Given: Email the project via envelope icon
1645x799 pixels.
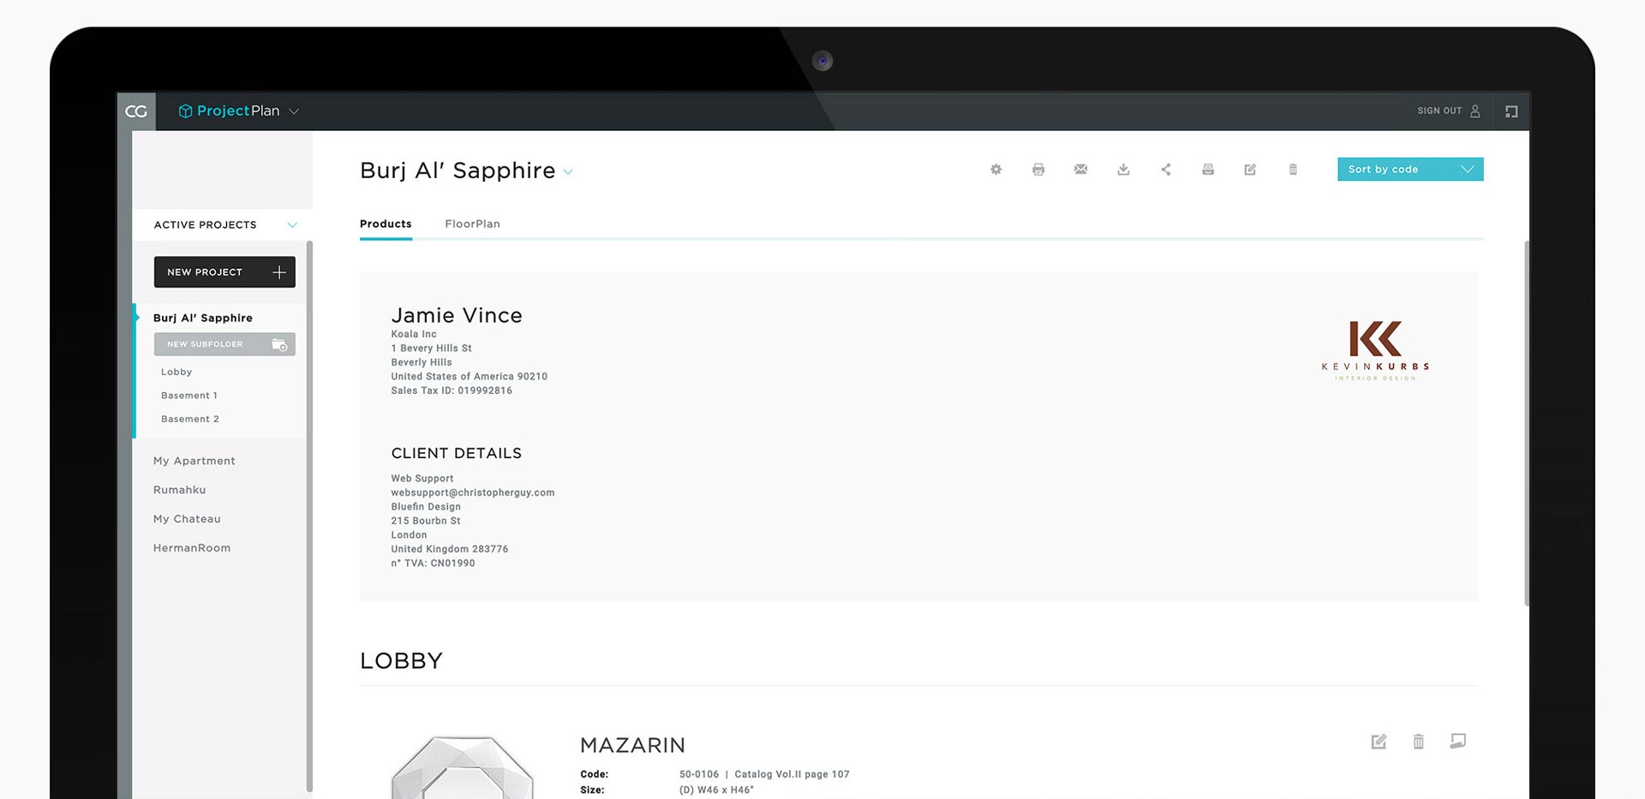Looking at the screenshot, I should 1080,170.
